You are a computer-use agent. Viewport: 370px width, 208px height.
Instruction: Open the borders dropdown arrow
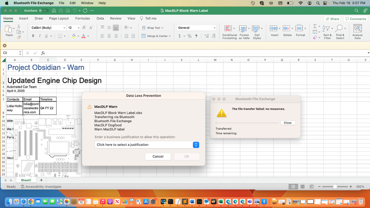coord(65,36)
